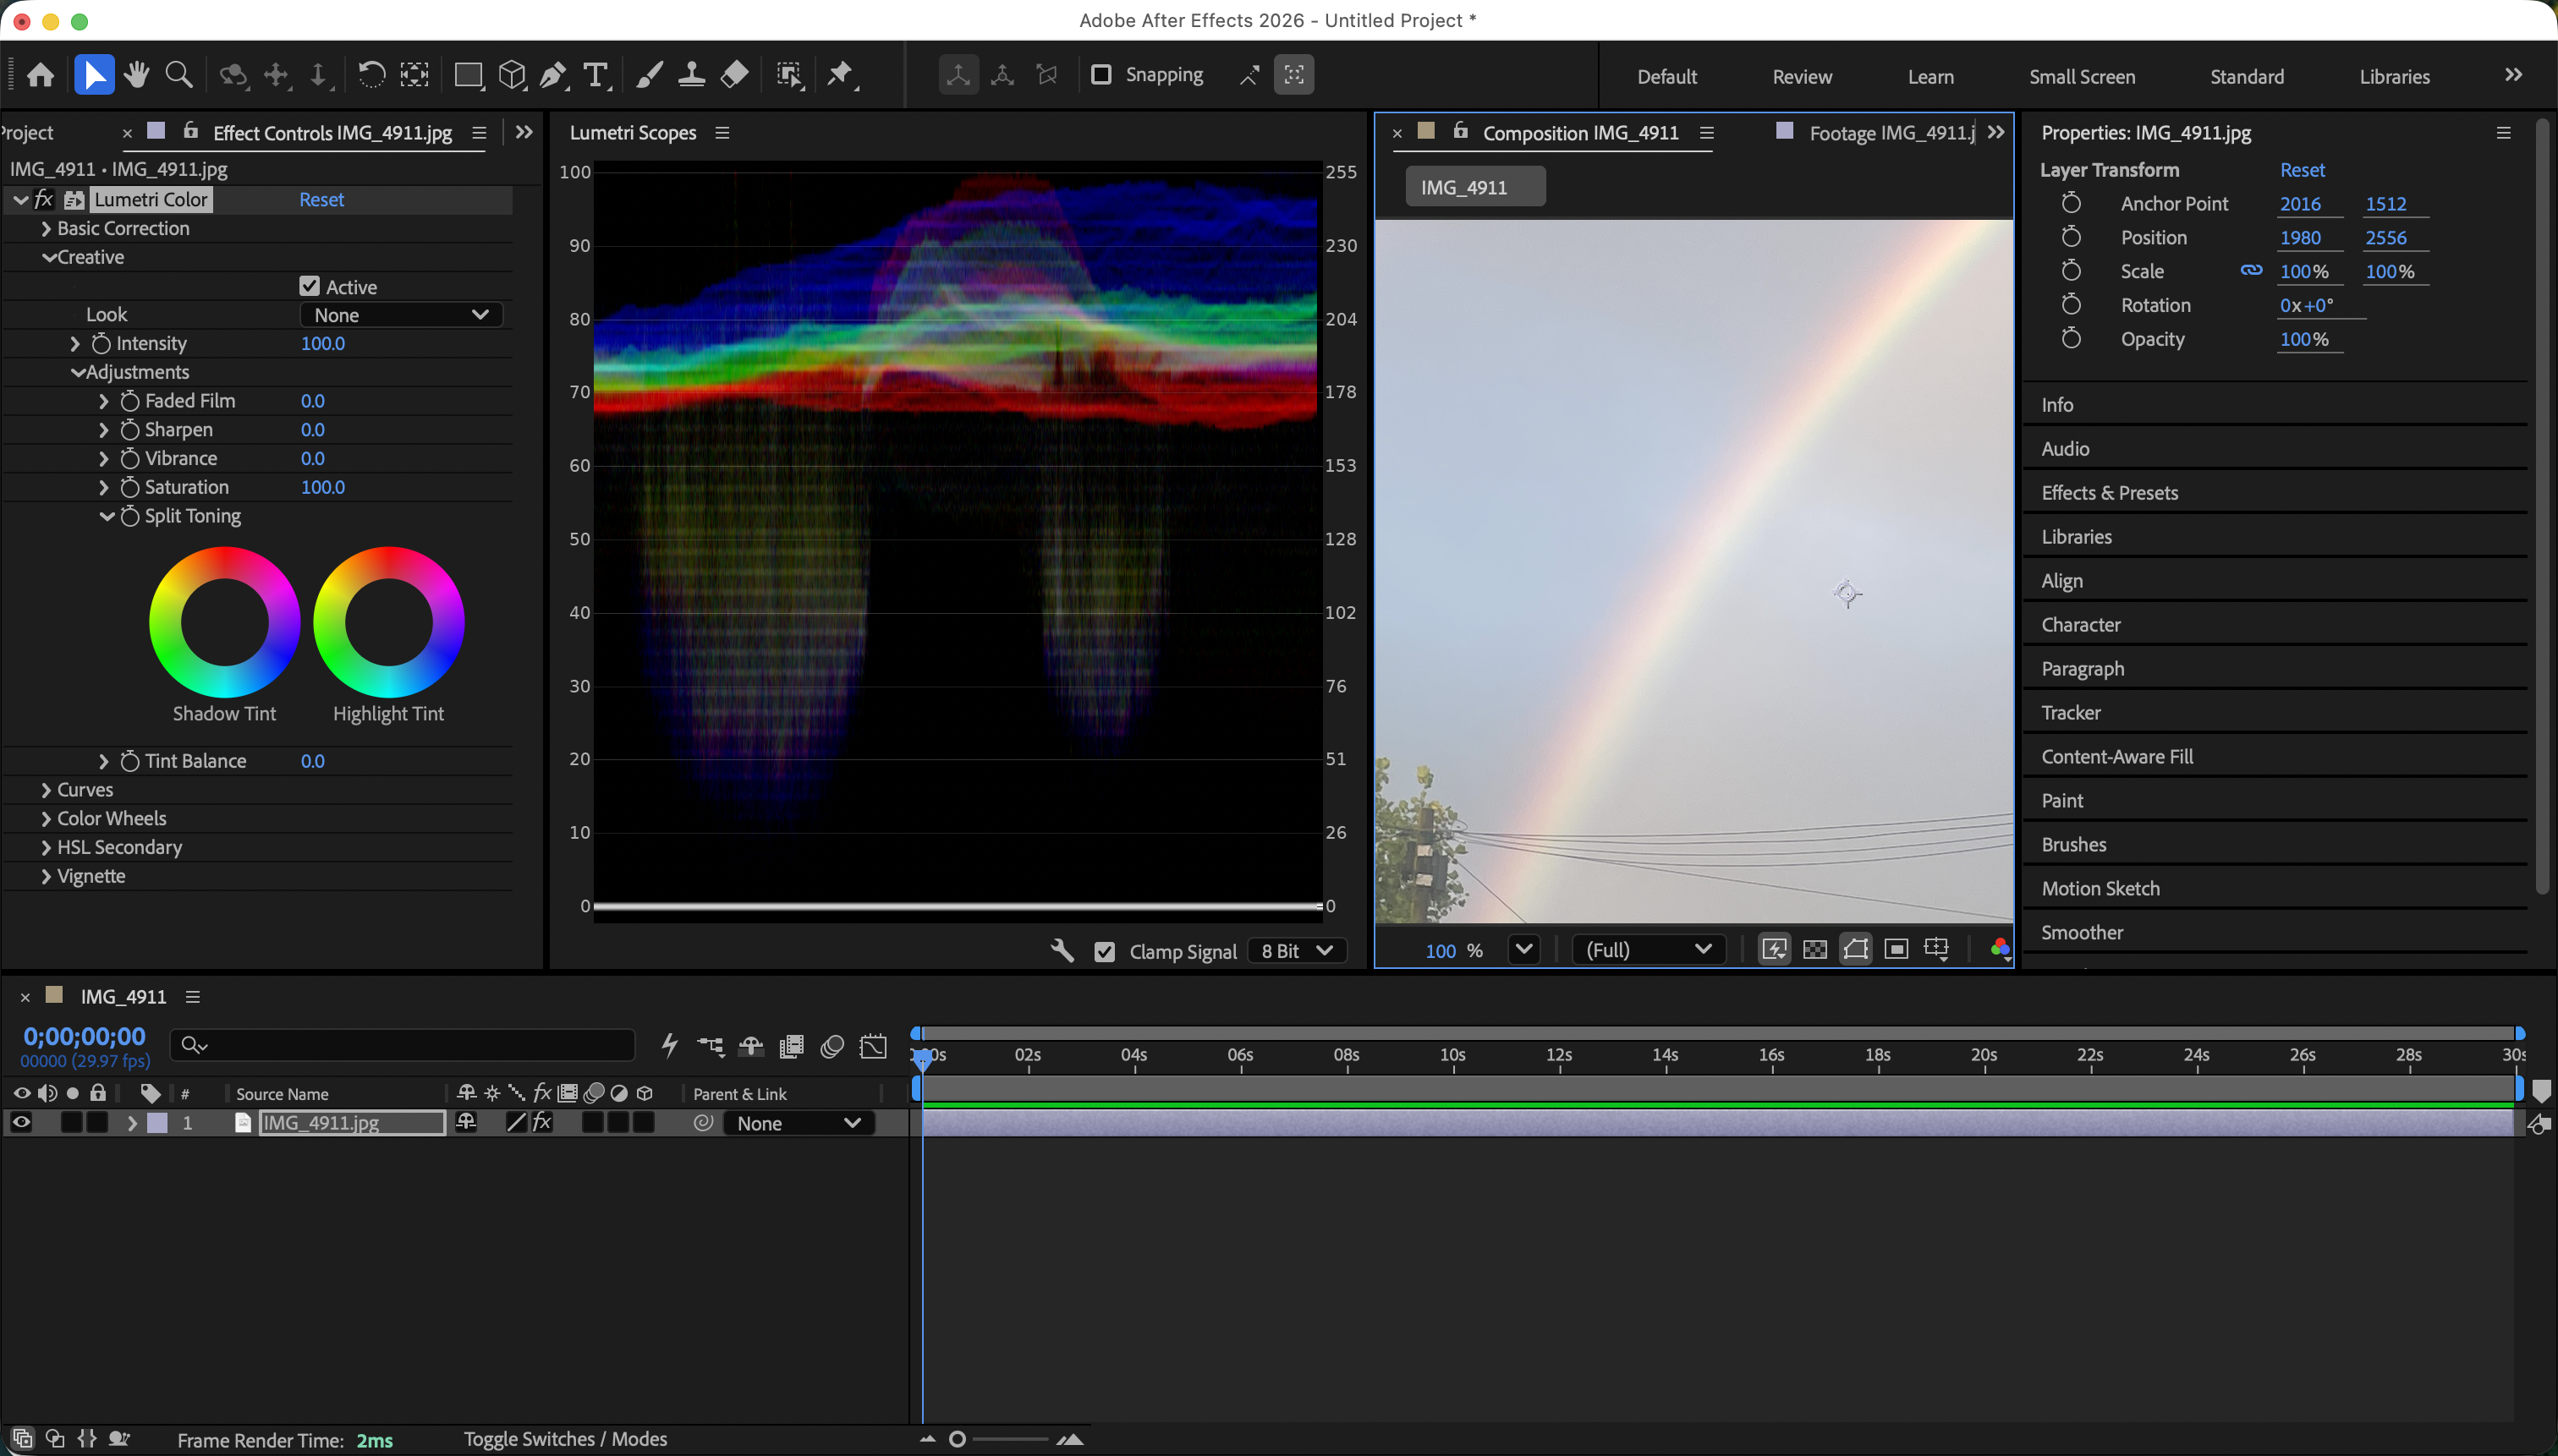Select the Orbit camera tool
2558x1456 pixels.
point(233,75)
